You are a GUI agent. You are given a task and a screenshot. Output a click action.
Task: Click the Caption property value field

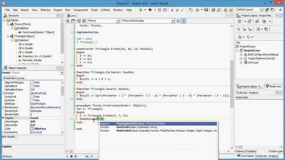45,118
